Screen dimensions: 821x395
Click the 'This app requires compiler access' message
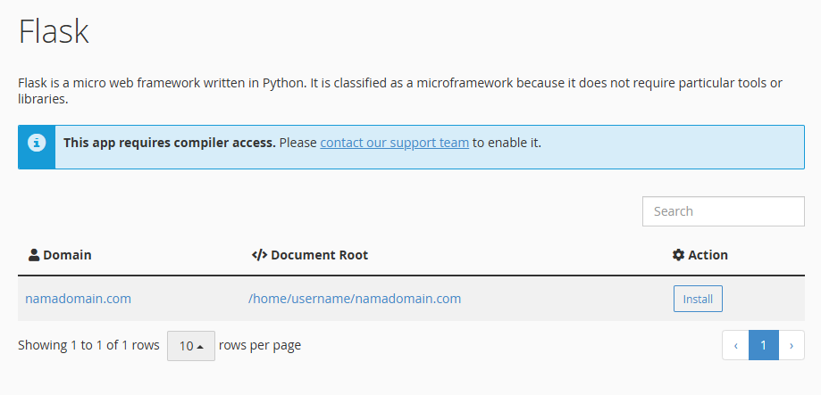170,142
